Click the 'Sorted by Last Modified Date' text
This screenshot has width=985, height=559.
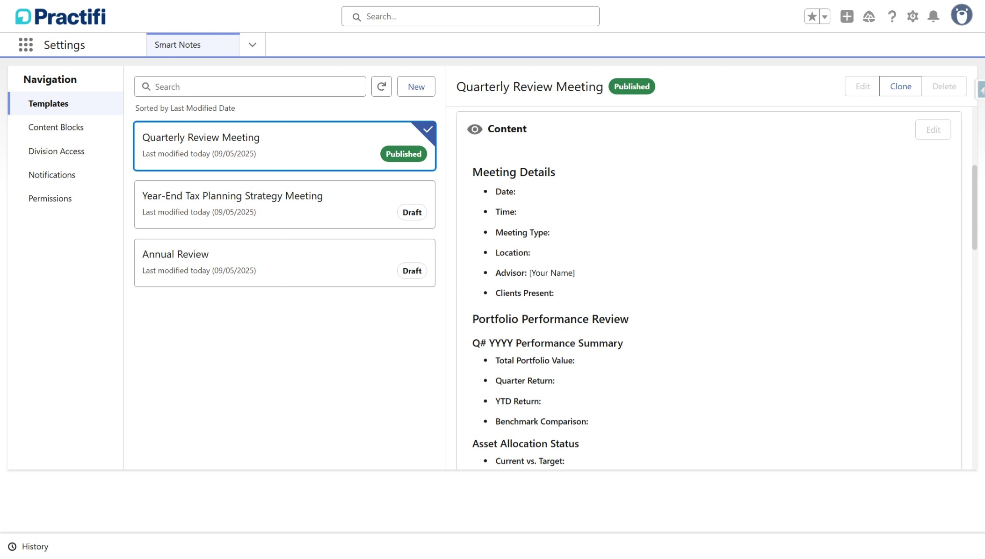(185, 108)
